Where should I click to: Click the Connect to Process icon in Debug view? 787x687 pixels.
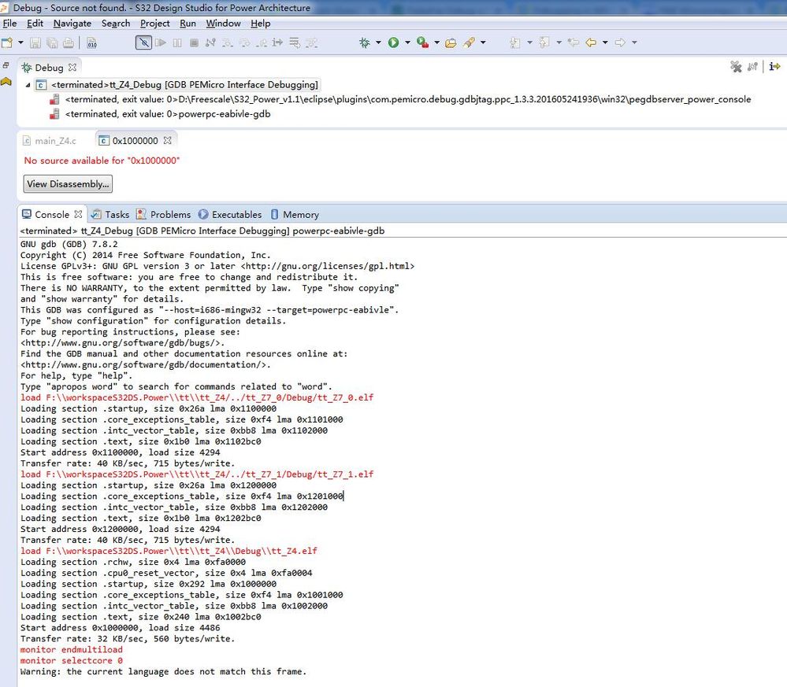point(752,67)
